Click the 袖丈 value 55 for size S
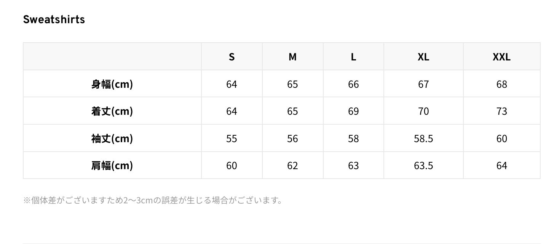546x244 pixels. tap(231, 138)
